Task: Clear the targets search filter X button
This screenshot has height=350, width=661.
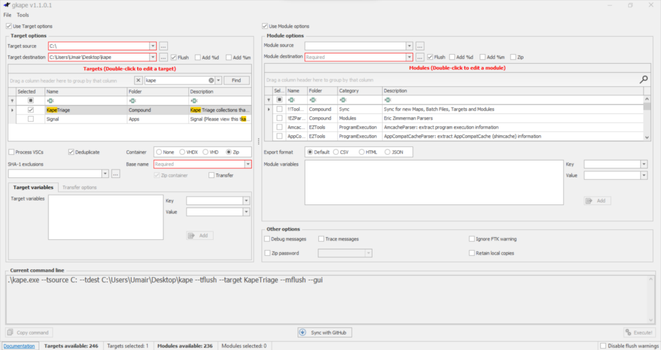Action: [x=138, y=80]
